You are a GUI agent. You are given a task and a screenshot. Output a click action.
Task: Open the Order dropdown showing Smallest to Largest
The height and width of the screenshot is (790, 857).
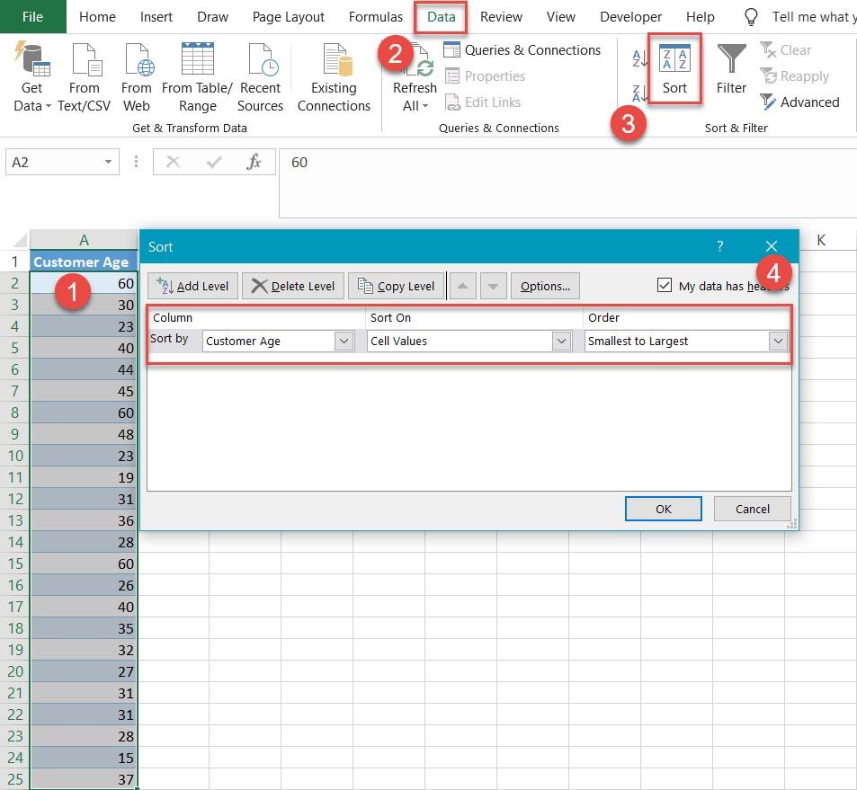[x=779, y=341]
